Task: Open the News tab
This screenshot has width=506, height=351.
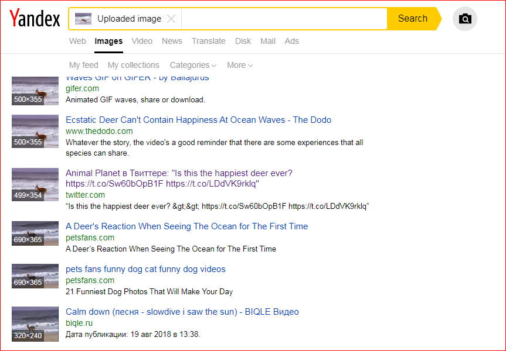Action: pos(172,41)
